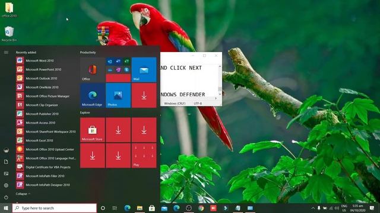Open the Office tile
Image resolution: width=380 pixels, height=213 pixels.
[93, 70]
